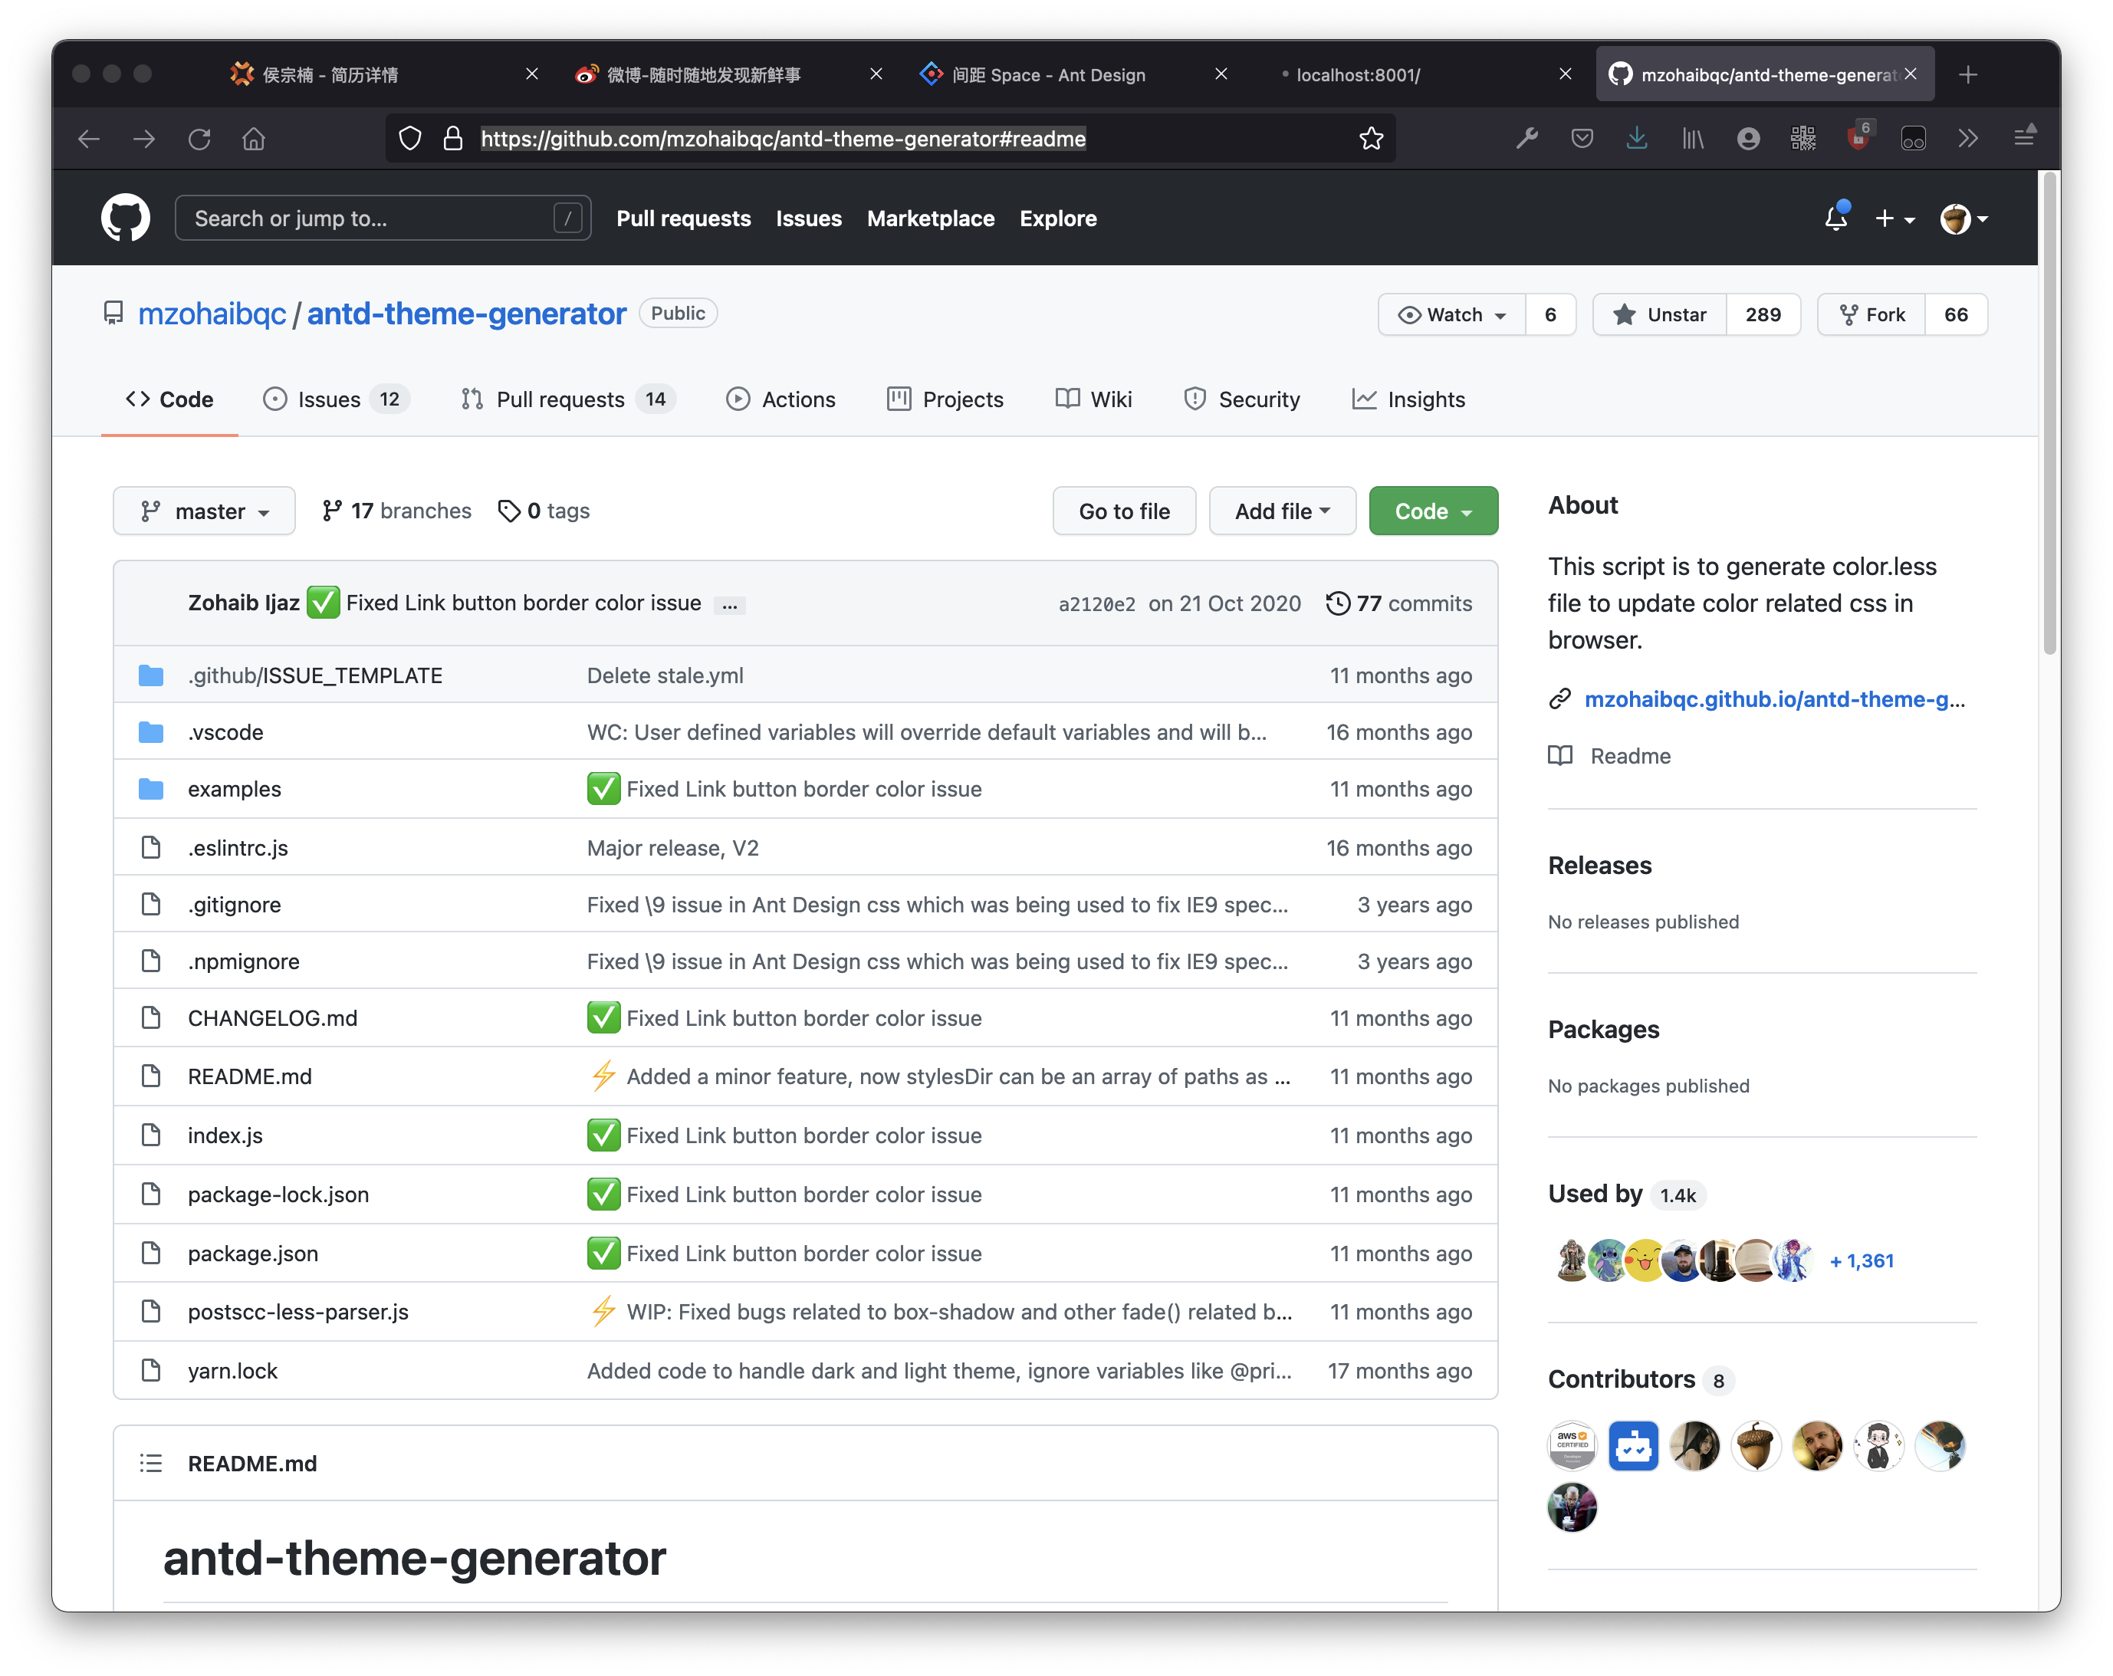The image size is (2113, 1676).
Task: Expand the green Code dropdown
Action: (x=1433, y=511)
